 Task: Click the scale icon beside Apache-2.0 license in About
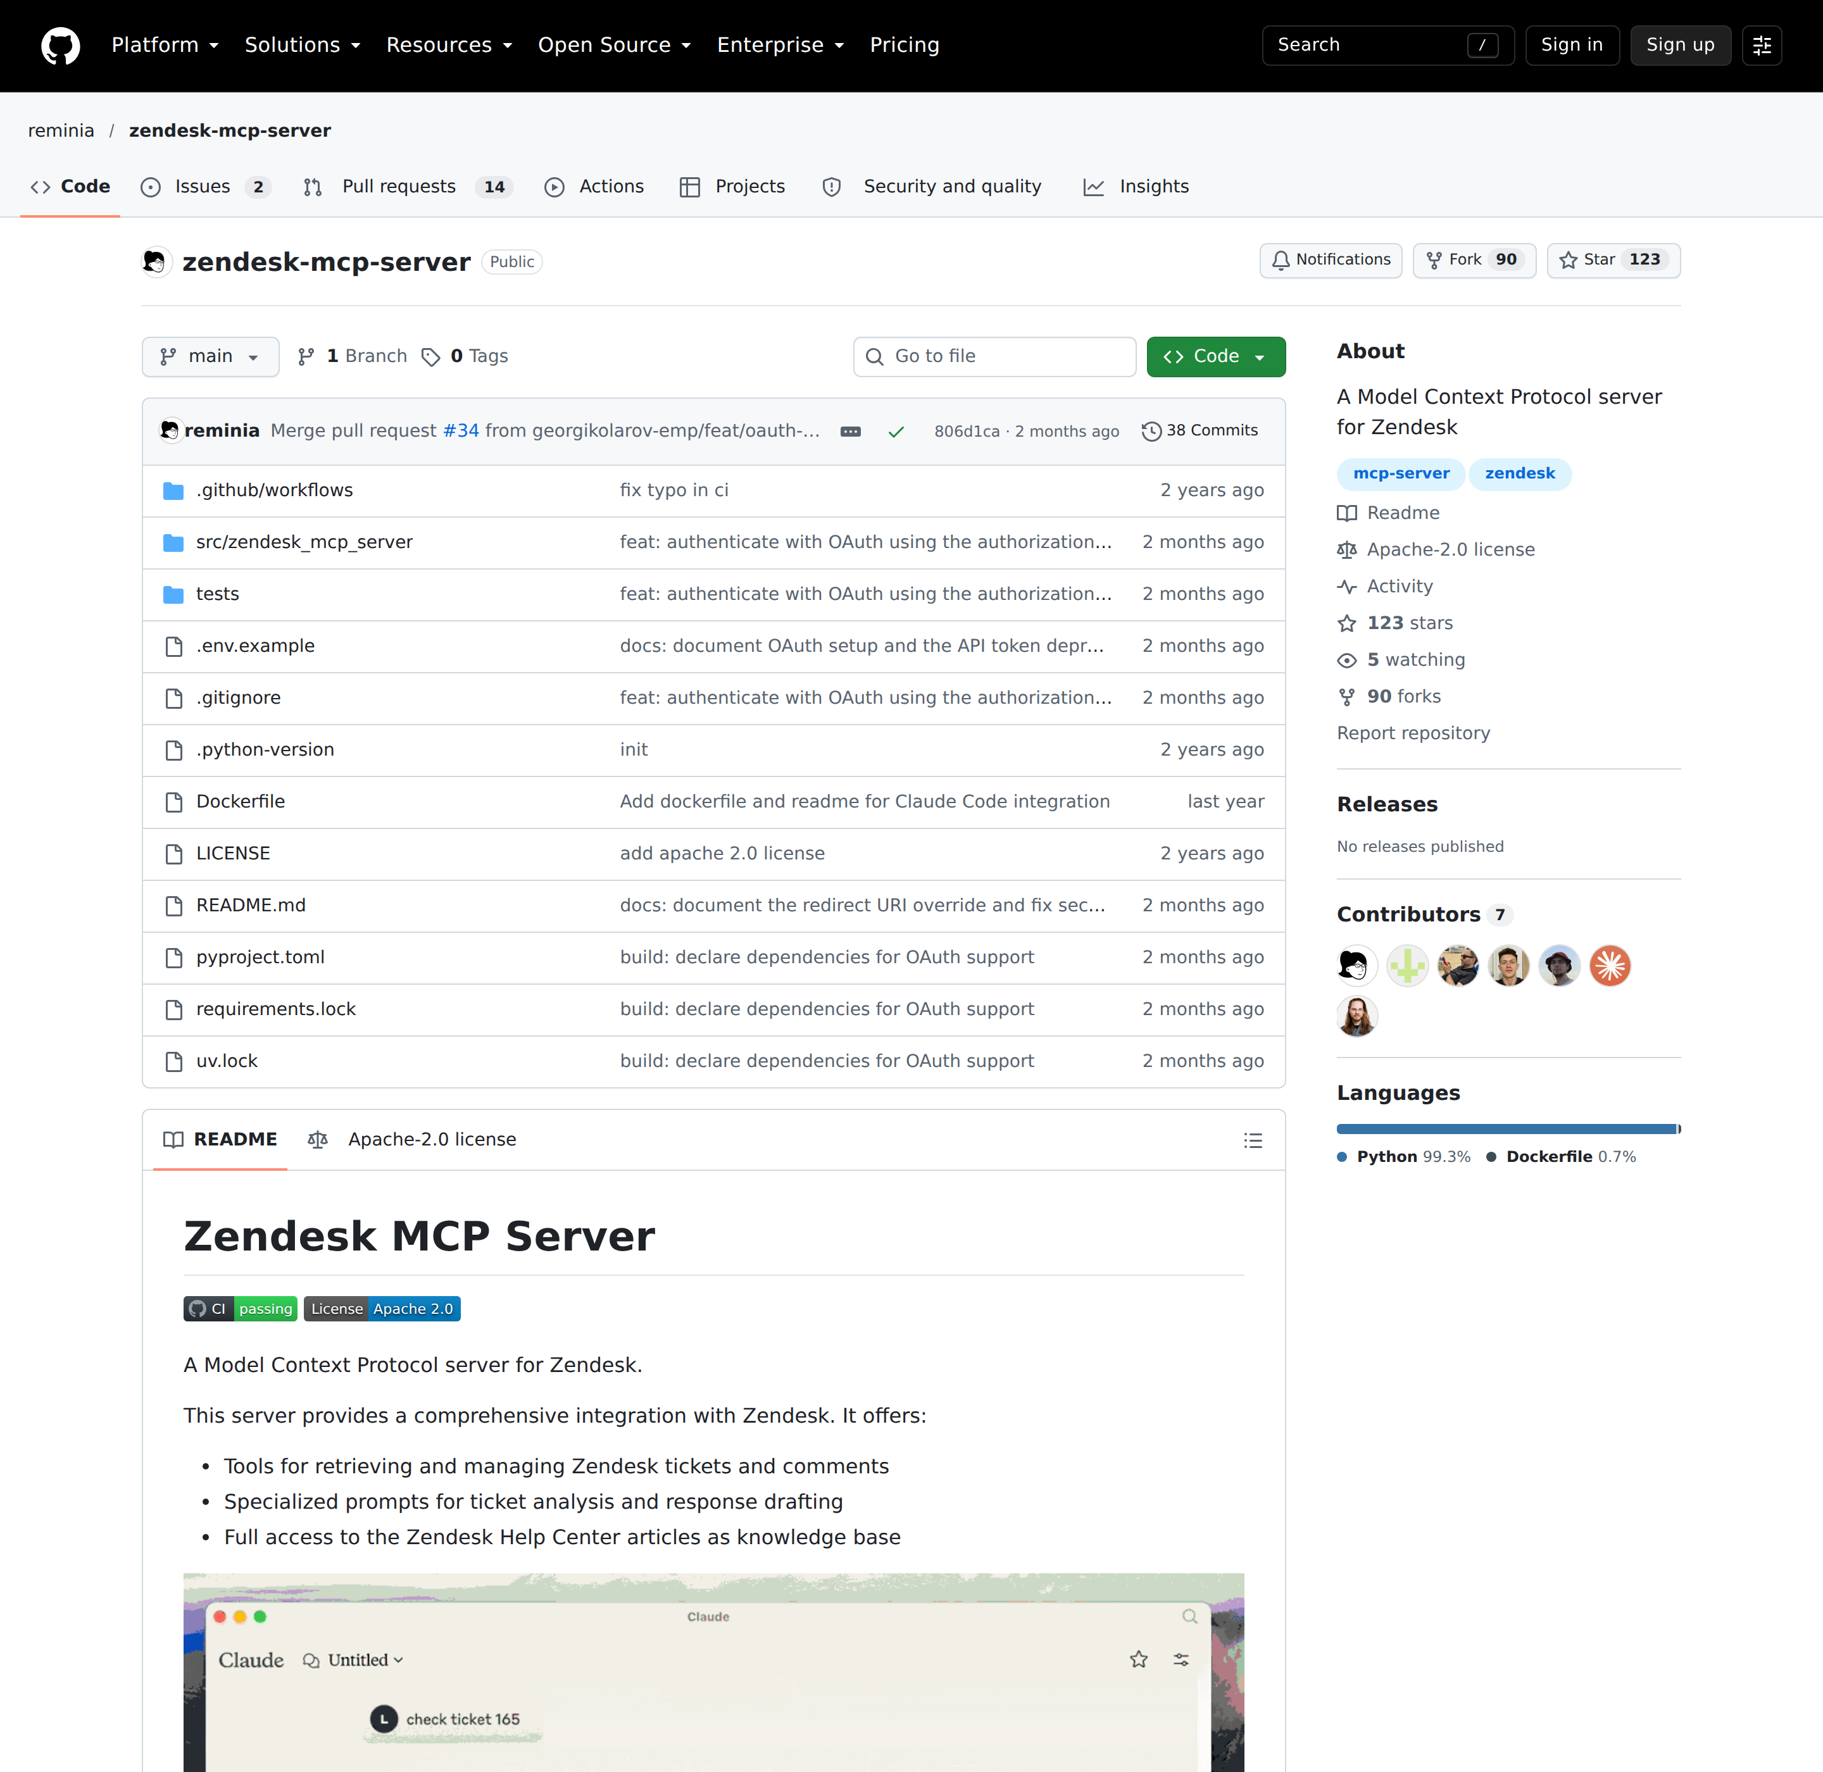pos(1346,550)
